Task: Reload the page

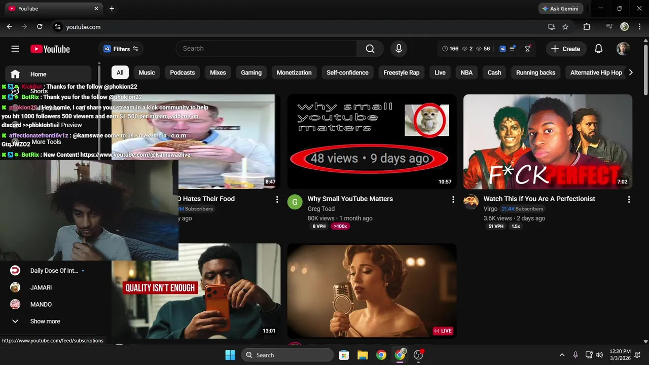Action: click(40, 27)
